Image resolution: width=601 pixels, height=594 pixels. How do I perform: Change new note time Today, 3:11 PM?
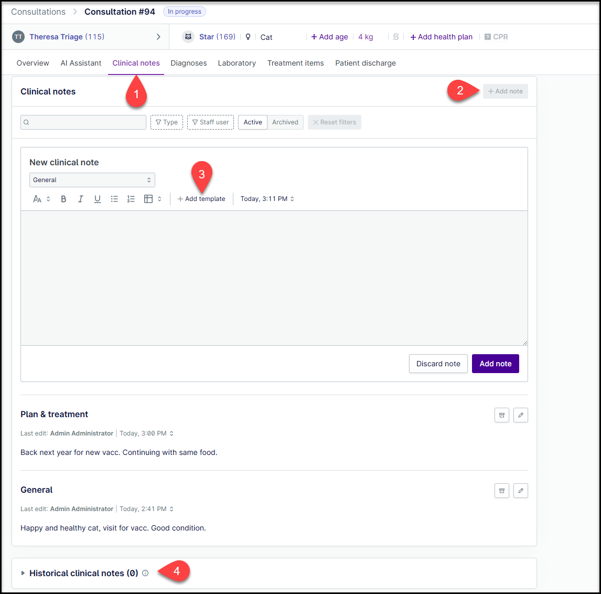click(x=267, y=199)
